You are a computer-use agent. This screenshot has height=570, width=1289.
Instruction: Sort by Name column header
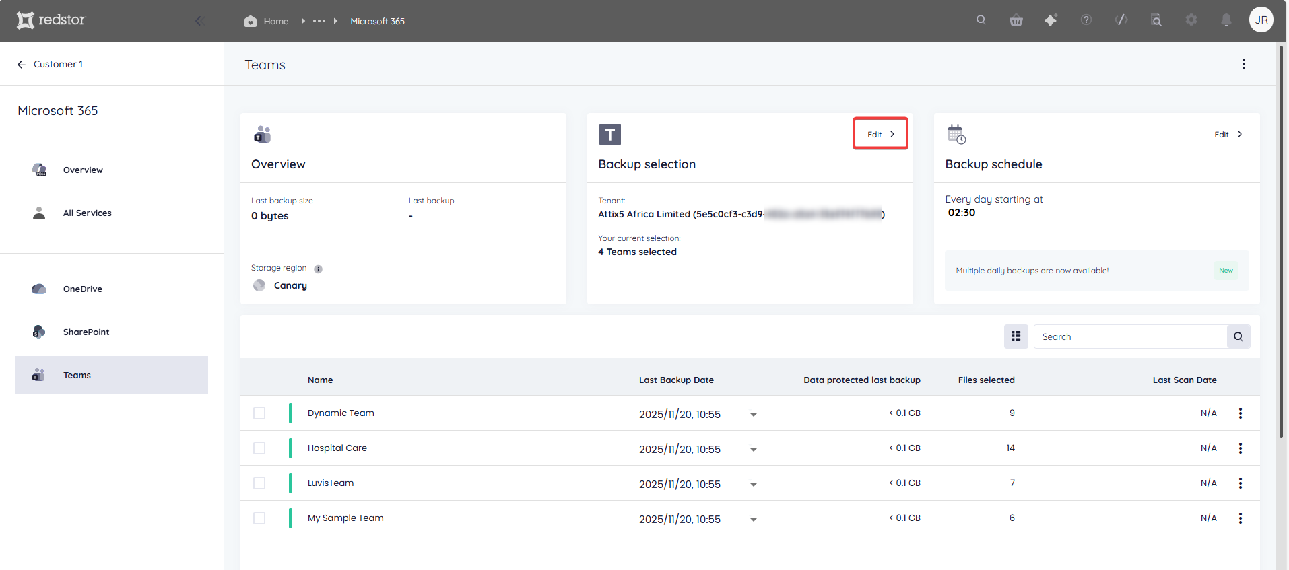click(x=321, y=380)
